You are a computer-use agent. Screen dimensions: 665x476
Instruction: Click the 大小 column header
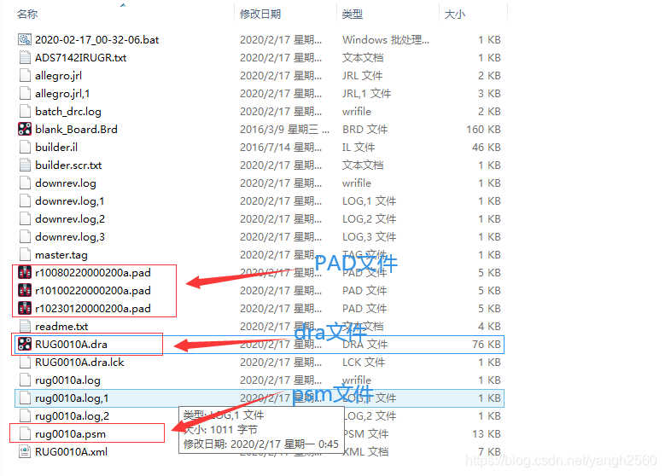[x=455, y=15]
